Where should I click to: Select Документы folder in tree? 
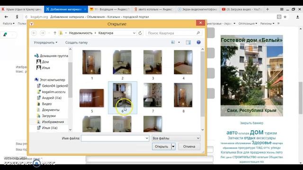point(48,110)
